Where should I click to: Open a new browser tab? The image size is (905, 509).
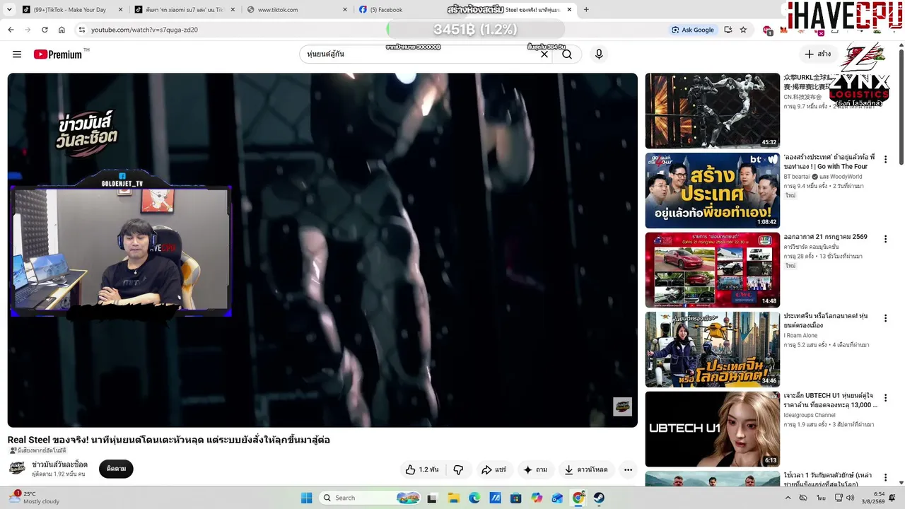tap(586, 10)
